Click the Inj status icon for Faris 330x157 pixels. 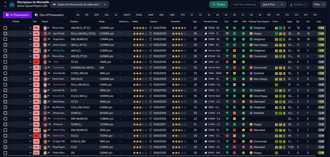click(36, 62)
